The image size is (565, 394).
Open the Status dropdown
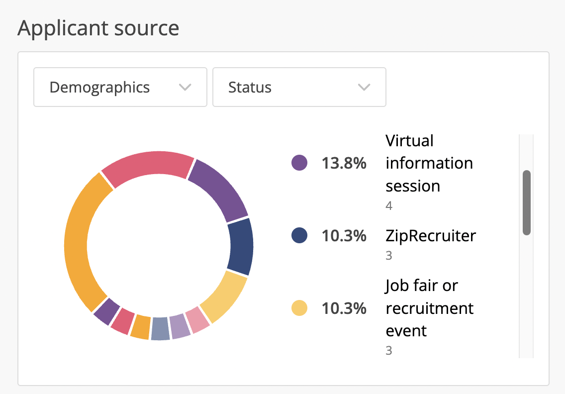tap(299, 87)
